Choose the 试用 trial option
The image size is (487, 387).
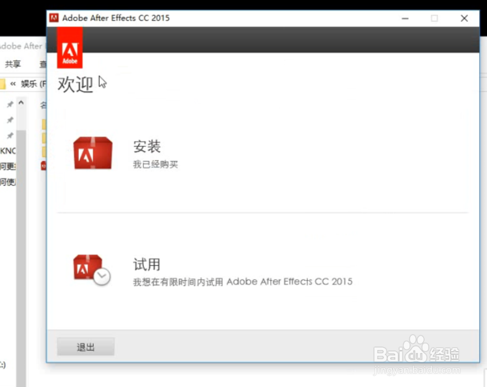(x=146, y=265)
